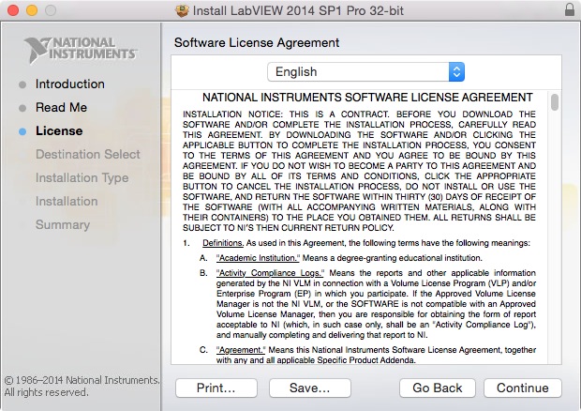The image size is (581, 411).
Task: Click the gray bullet beside Read Me
Action: coord(22,108)
